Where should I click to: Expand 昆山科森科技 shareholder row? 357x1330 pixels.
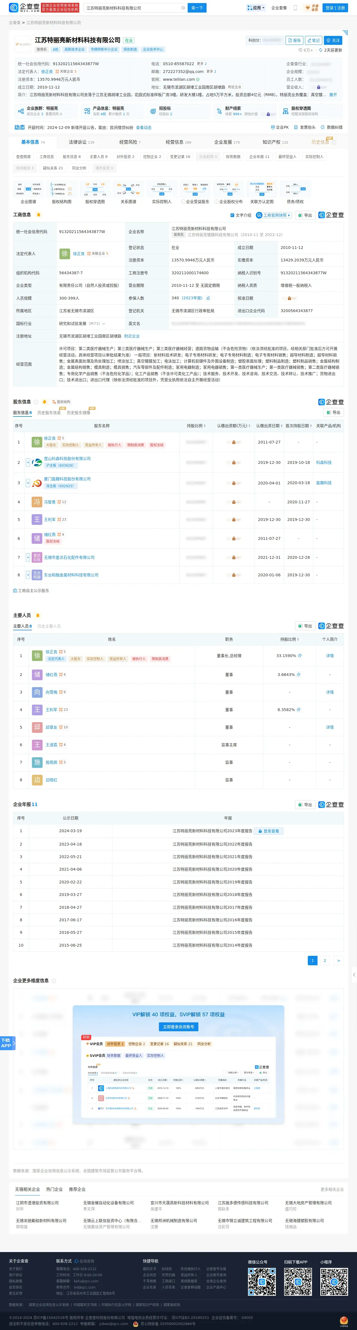[x=28, y=463]
